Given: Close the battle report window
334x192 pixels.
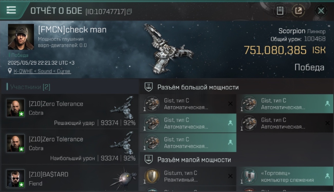Looking at the screenshot, I should coord(321,11).
